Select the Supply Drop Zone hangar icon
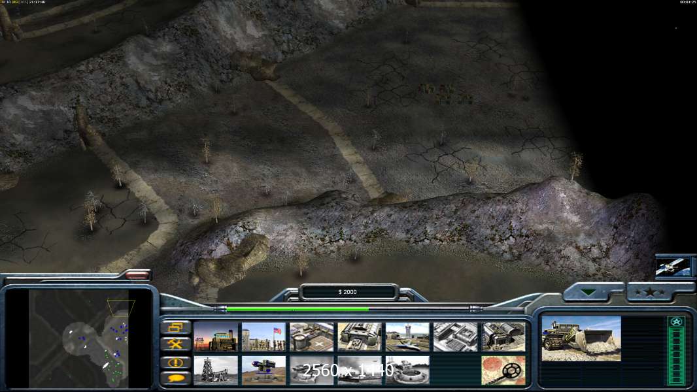 (x=503, y=337)
